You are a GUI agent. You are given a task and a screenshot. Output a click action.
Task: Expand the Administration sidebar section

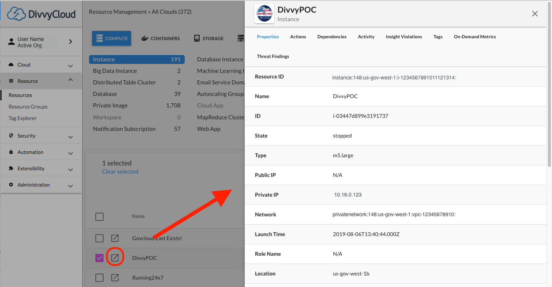[71, 186]
